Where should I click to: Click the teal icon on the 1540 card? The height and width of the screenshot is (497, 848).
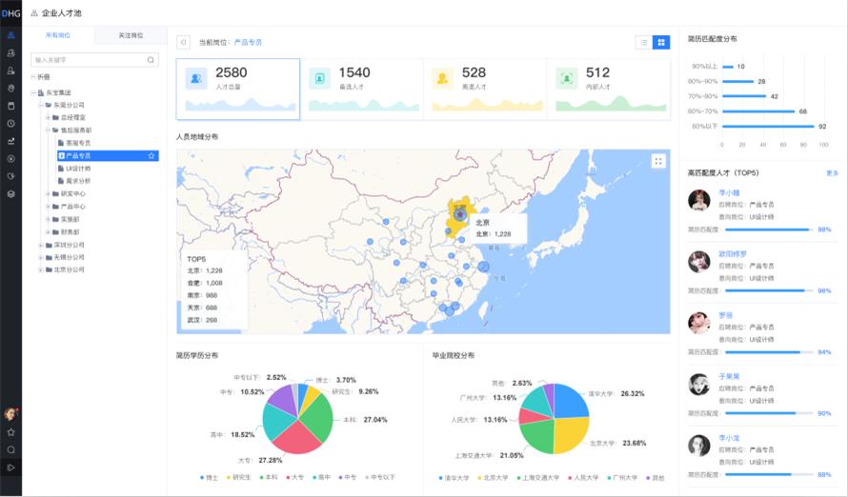coord(319,78)
